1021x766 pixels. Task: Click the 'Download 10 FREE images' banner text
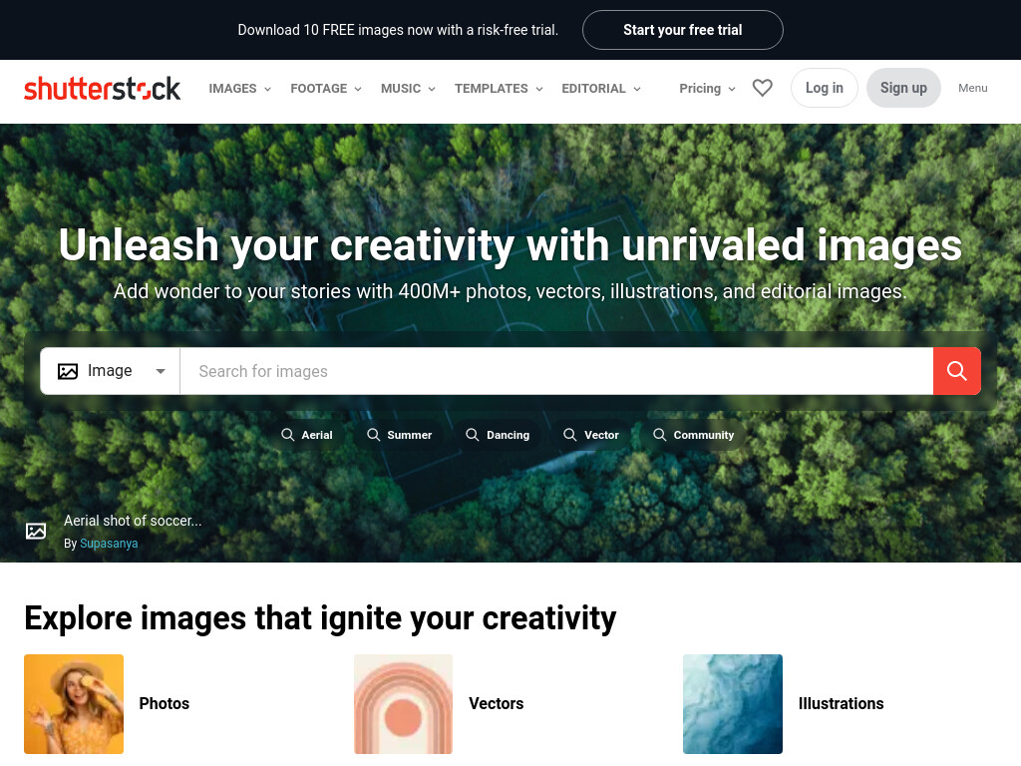[398, 30]
